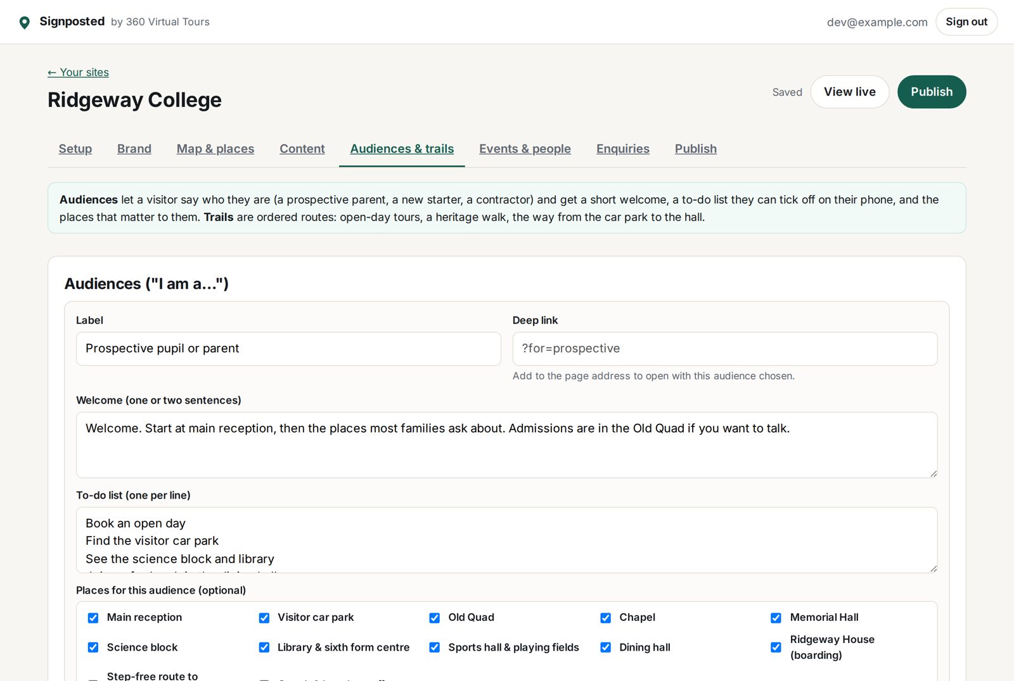The width and height of the screenshot is (1014, 681).
Task: Click the green Publish button
Action: (932, 92)
